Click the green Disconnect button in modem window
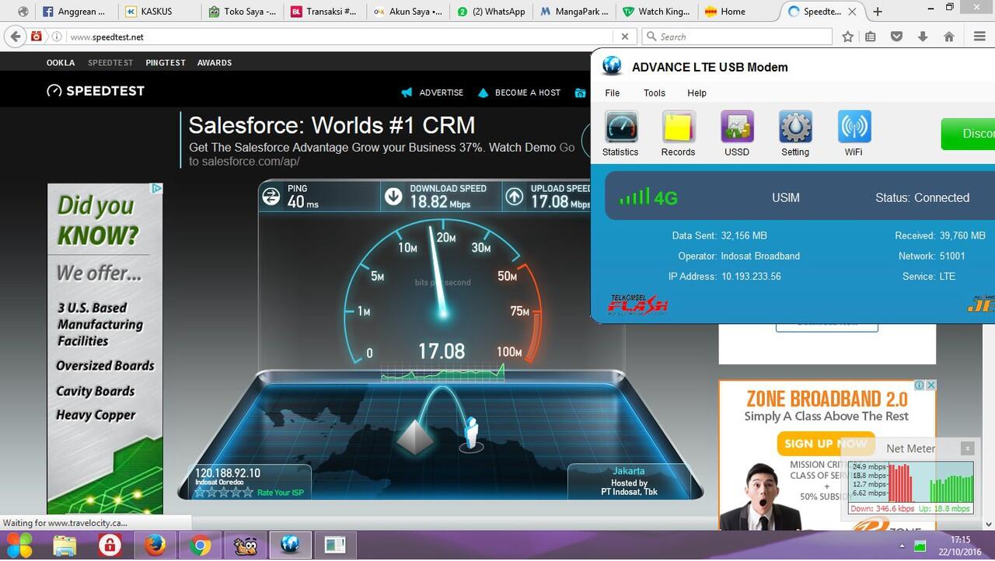The image size is (995, 561). coord(969,134)
